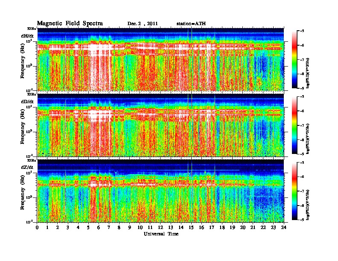Click hour "19" on the Universal Time axis
The image size is (338, 261).
(232, 227)
